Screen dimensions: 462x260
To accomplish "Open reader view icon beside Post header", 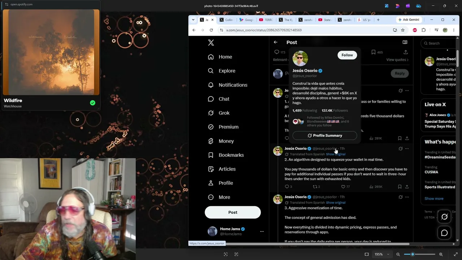I will point(405,42).
